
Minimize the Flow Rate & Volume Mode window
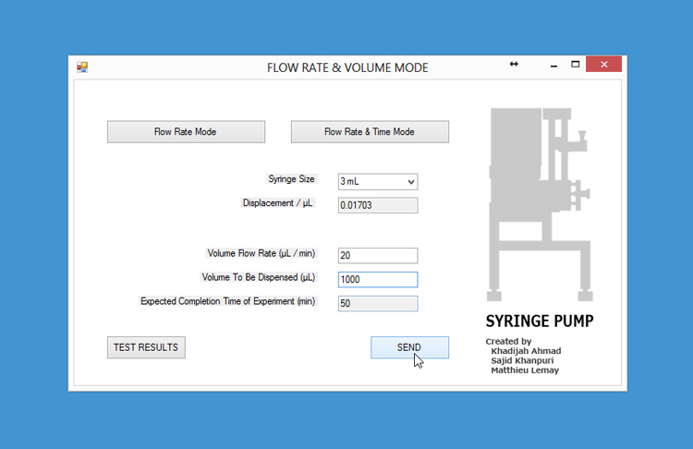pyautogui.click(x=552, y=66)
